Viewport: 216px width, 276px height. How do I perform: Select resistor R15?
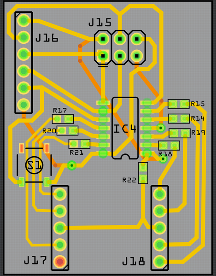click(x=179, y=104)
